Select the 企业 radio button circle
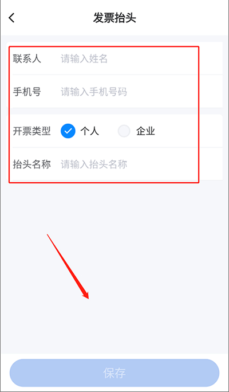Screen dimensions: 229x392 124,131
